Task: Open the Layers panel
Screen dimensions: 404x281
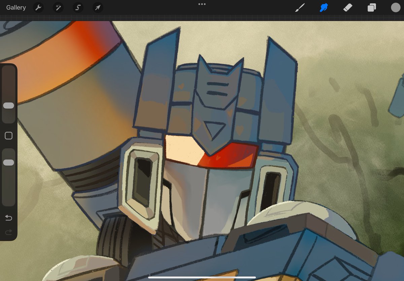Action: click(x=371, y=7)
